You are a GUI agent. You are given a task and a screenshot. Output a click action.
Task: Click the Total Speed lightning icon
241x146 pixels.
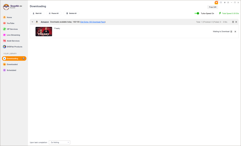point(220,13)
